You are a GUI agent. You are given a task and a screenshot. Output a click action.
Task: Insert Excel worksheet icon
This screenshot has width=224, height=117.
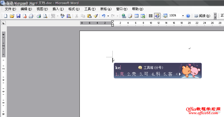pos(143,16)
